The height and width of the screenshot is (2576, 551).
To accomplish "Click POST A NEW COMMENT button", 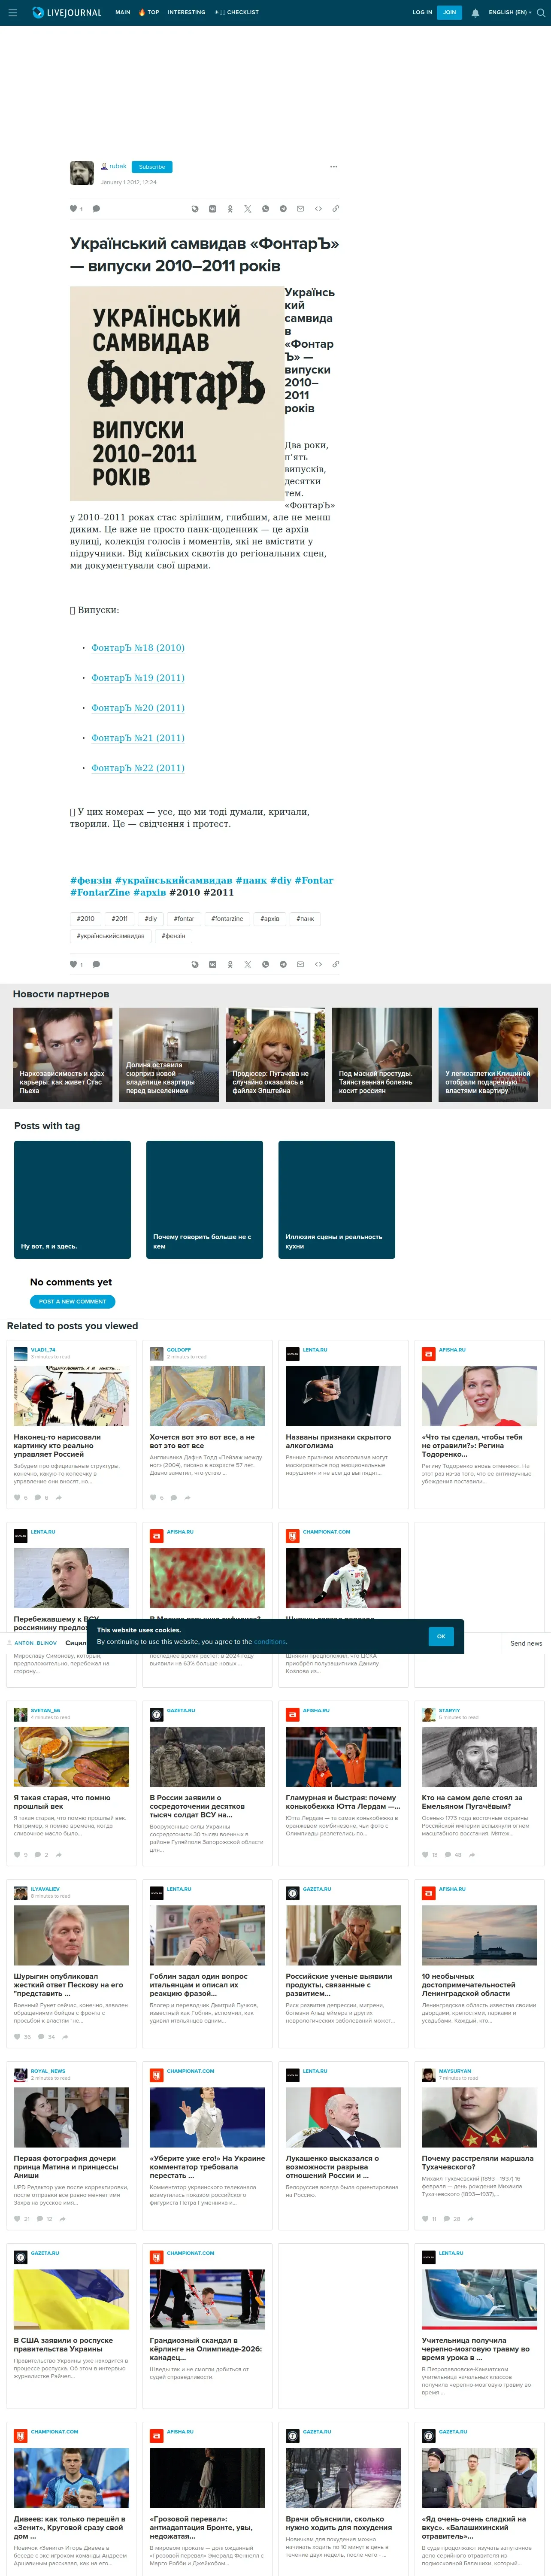I will (x=73, y=1302).
